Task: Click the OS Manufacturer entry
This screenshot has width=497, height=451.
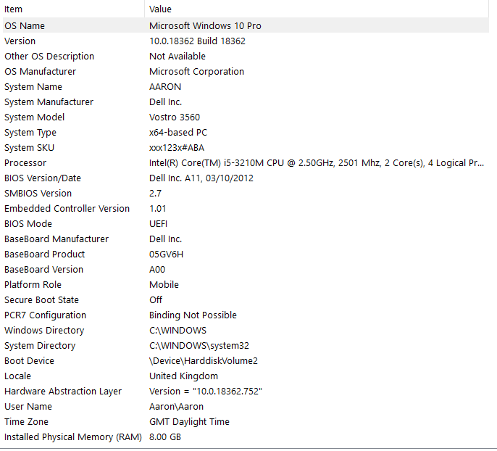Action: coord(40,71)
